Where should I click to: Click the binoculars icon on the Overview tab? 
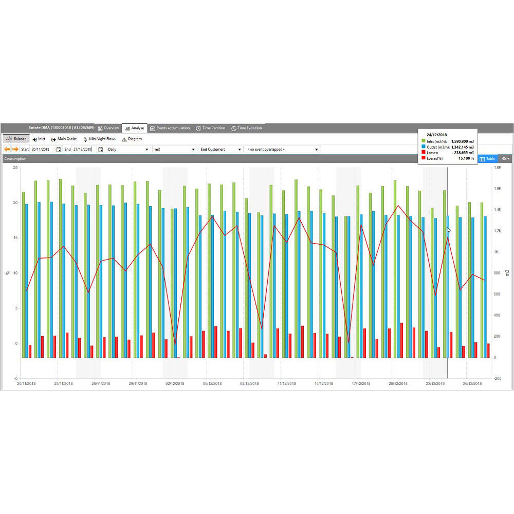point(100,128)
